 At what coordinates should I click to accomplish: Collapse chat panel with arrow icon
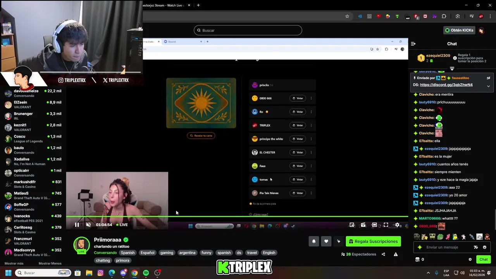pyautogui.click(x=413, y=44)
